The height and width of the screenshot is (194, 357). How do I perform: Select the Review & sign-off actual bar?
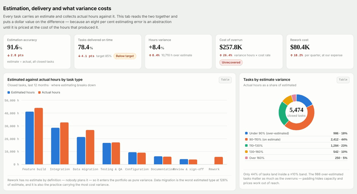point(193,162)
